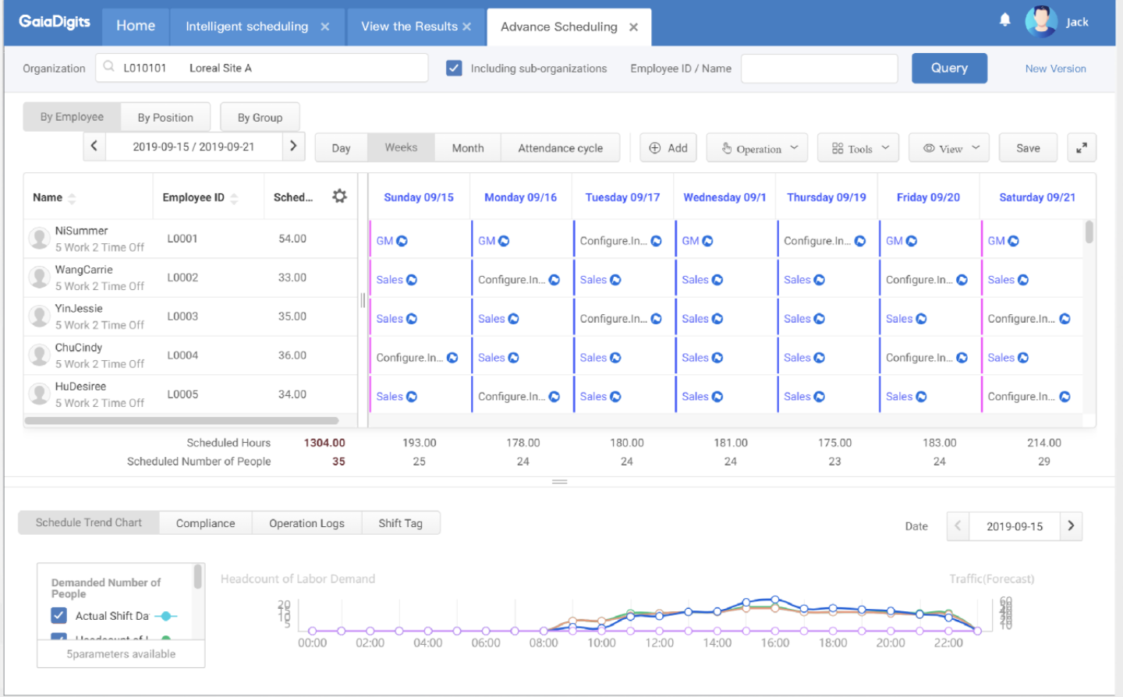Click the notification bell icon
The width and height of the screenshot is (1123, 697).
(x=1004, y=20)
